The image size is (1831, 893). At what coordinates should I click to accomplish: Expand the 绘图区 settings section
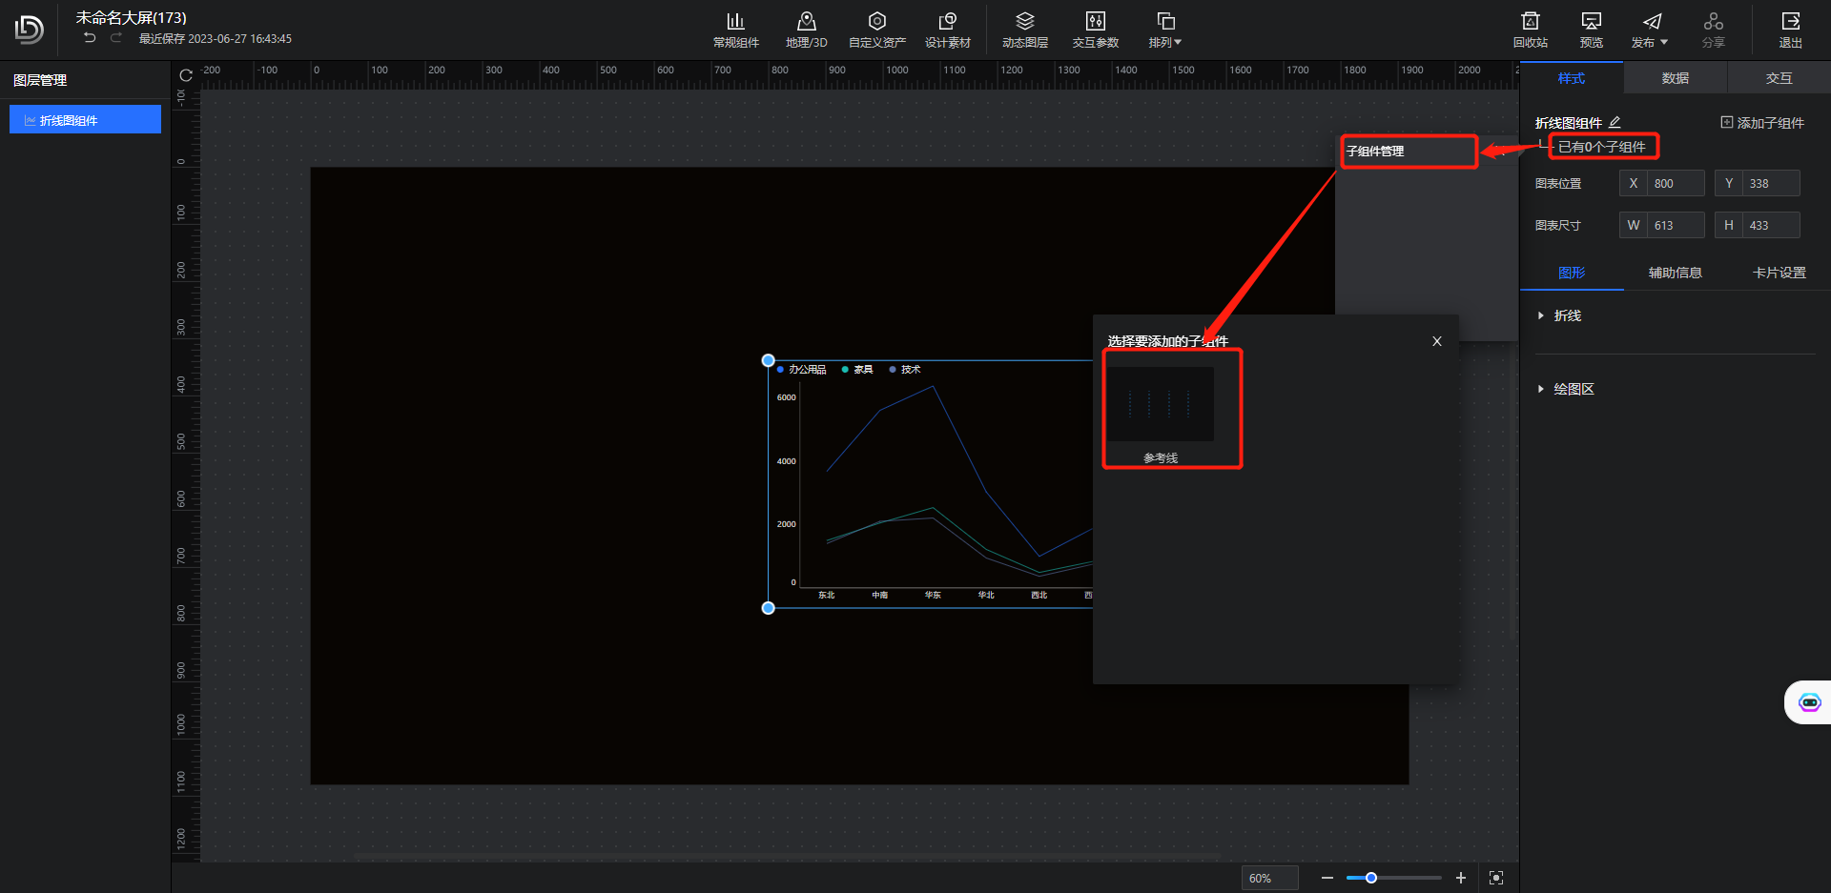point(1573,389)
